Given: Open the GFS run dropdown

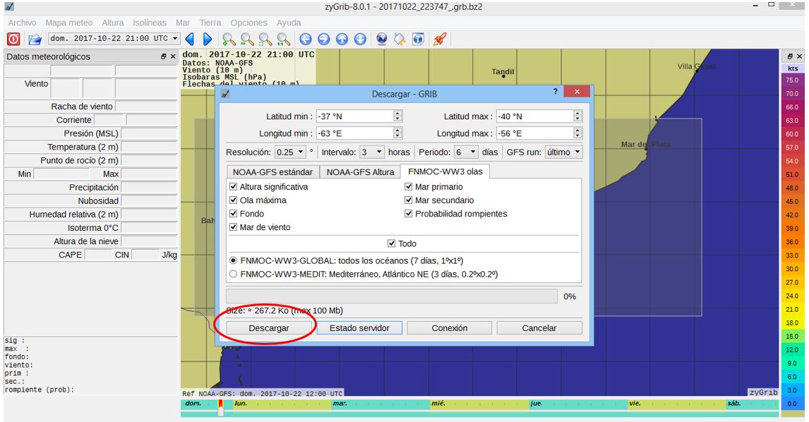Looking at the screenshot, I should point(563,152).
